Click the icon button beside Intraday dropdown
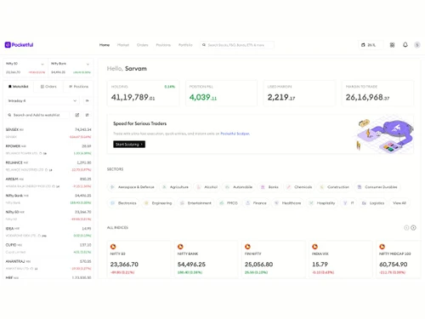Viewport: 425px width, 319px height. (88, 100)
